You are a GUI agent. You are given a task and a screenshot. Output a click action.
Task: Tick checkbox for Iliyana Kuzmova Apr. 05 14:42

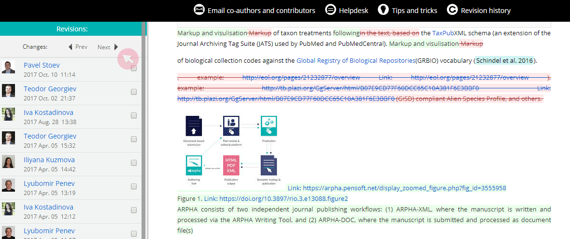click(x=134, y=163)
